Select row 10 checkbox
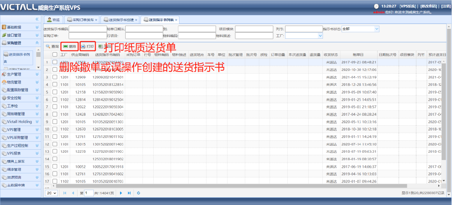 coord(55,129)
